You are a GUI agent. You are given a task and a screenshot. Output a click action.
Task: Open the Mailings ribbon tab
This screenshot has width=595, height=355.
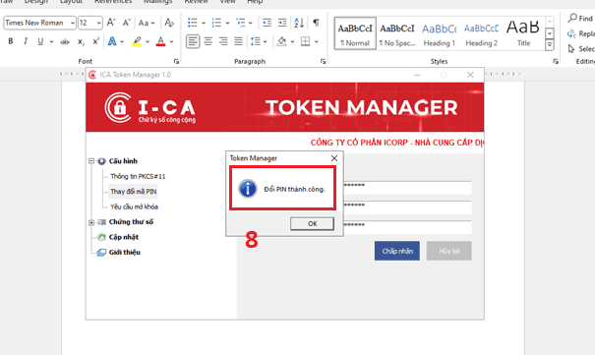[x=158, y=2]
